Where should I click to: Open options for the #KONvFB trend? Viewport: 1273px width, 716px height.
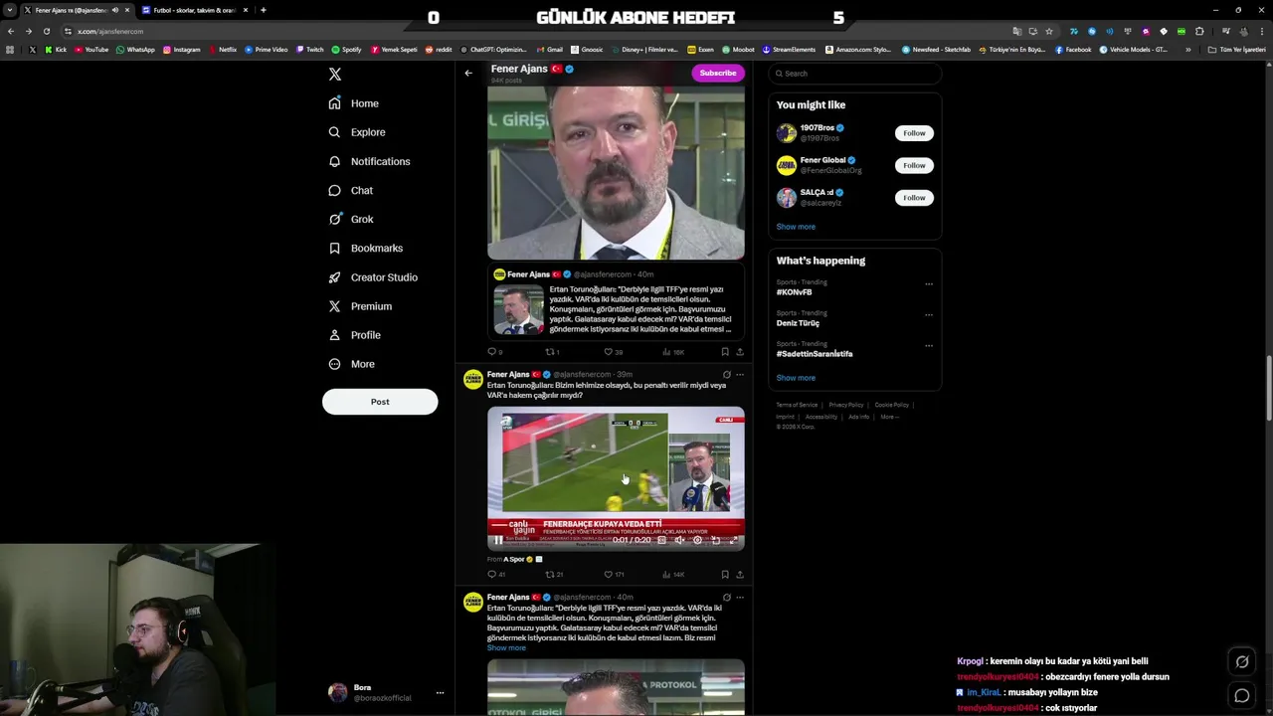[x=929, y=284]
